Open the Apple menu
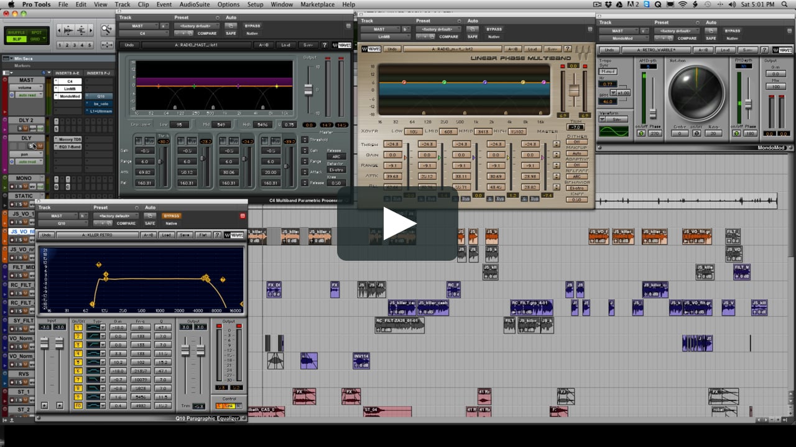Screen dimensions: 796x447 click(11, 4)
